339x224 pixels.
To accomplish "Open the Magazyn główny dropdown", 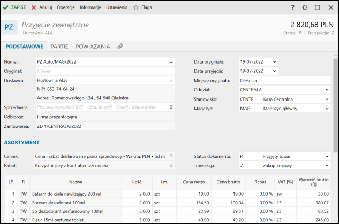I will coord(327,108).
